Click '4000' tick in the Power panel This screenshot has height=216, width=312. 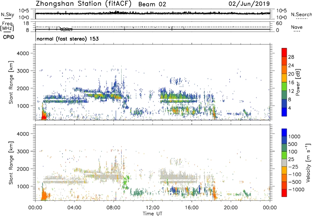(23, 53)
